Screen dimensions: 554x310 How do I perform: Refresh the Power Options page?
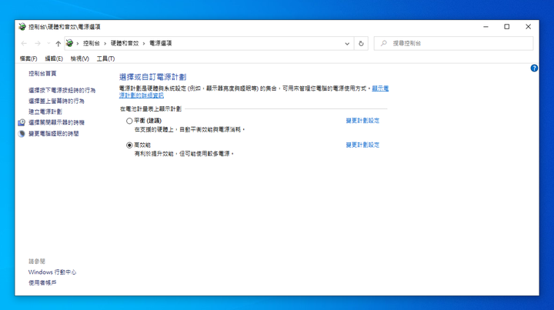pyautogui.click(x=361, y=43)
